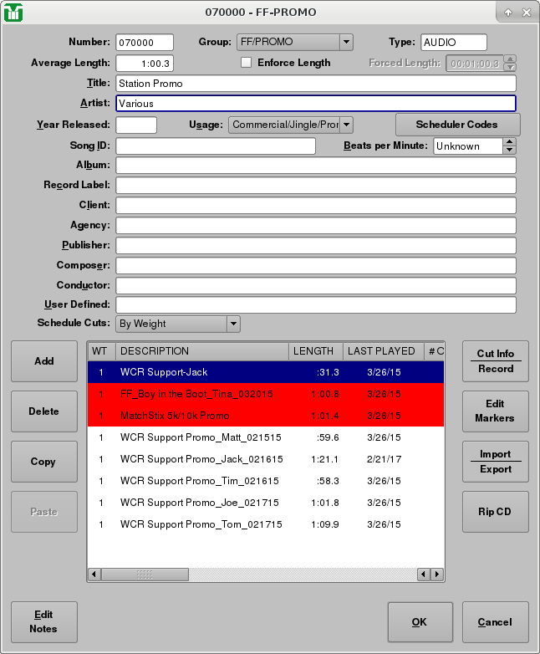The height and width of the screenshot is (654, 540).
Task: Open the Group FF/PROMO dropdown
Action: (346, 43)
